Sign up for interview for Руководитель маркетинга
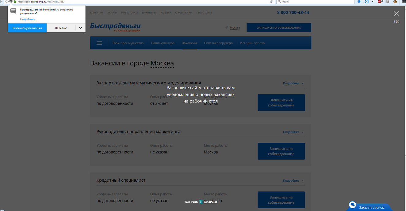Screen dimensions: 406x211 pyautogui.click(x=281, y=151)
